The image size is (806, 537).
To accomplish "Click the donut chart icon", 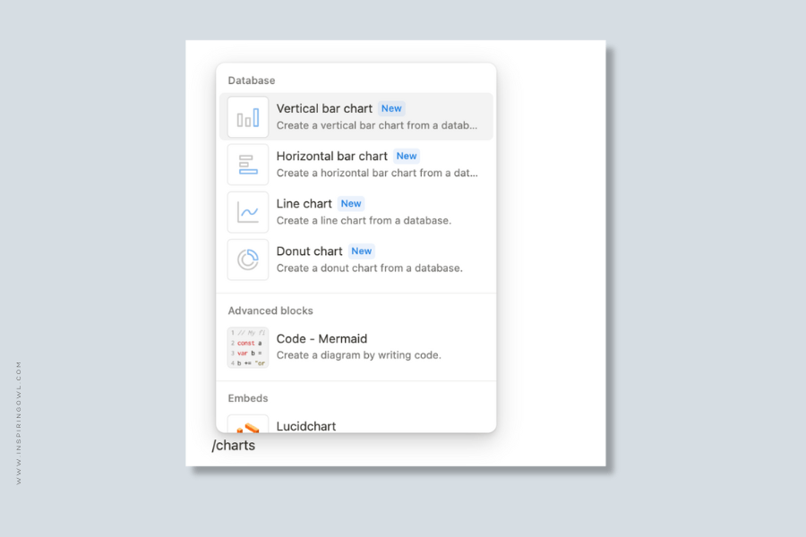I will (248, 260).
